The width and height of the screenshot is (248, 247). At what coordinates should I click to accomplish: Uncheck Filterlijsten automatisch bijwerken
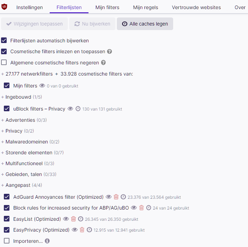pyautogui.click(x=4, y=40)
